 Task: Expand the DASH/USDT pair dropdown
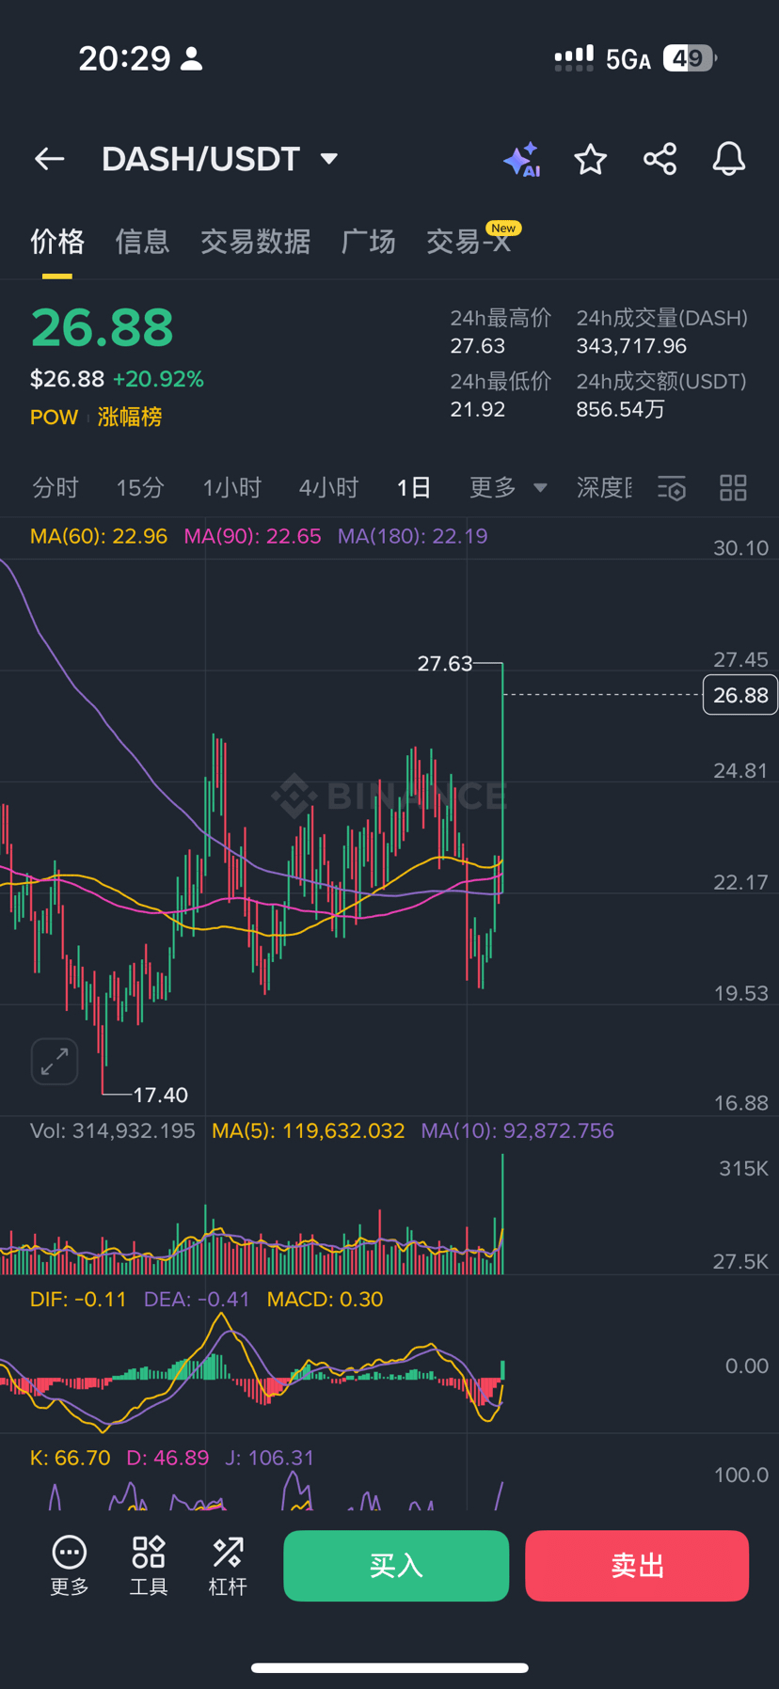click(328, 159)
